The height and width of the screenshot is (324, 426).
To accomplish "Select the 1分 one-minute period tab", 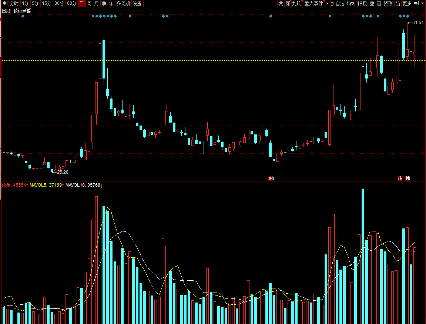I will [x=25, y=3].
